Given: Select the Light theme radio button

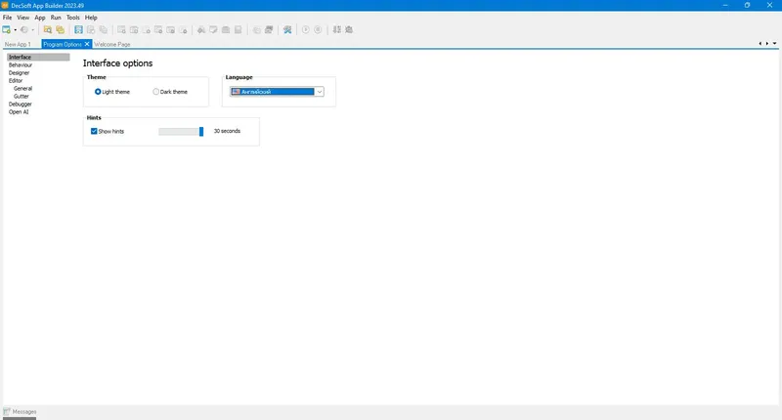Looking at the screenshot, I should click(98, 92).
